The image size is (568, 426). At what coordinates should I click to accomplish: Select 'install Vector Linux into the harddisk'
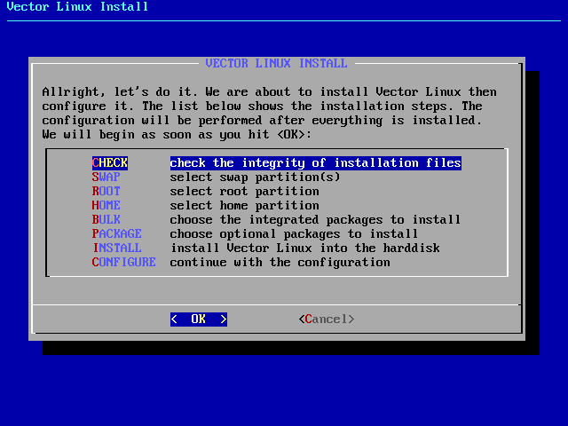(x=304, y=248)
